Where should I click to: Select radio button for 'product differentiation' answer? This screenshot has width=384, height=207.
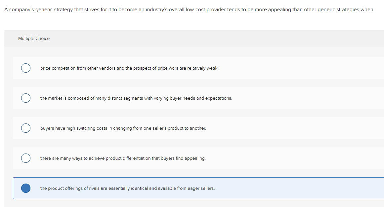[x=25, y=158]
